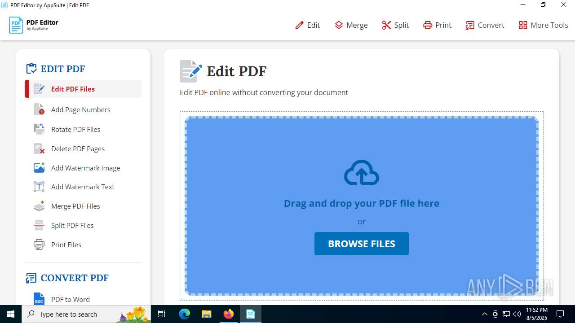The image size is (575, 323).
Task: Select PDF to Word label
Action: (x=71, y=299)
